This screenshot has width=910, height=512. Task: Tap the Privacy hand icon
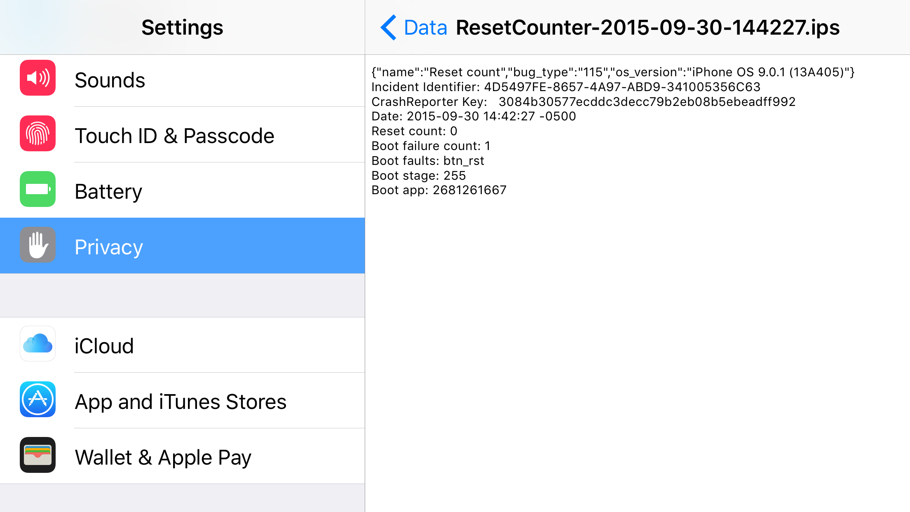38,245
